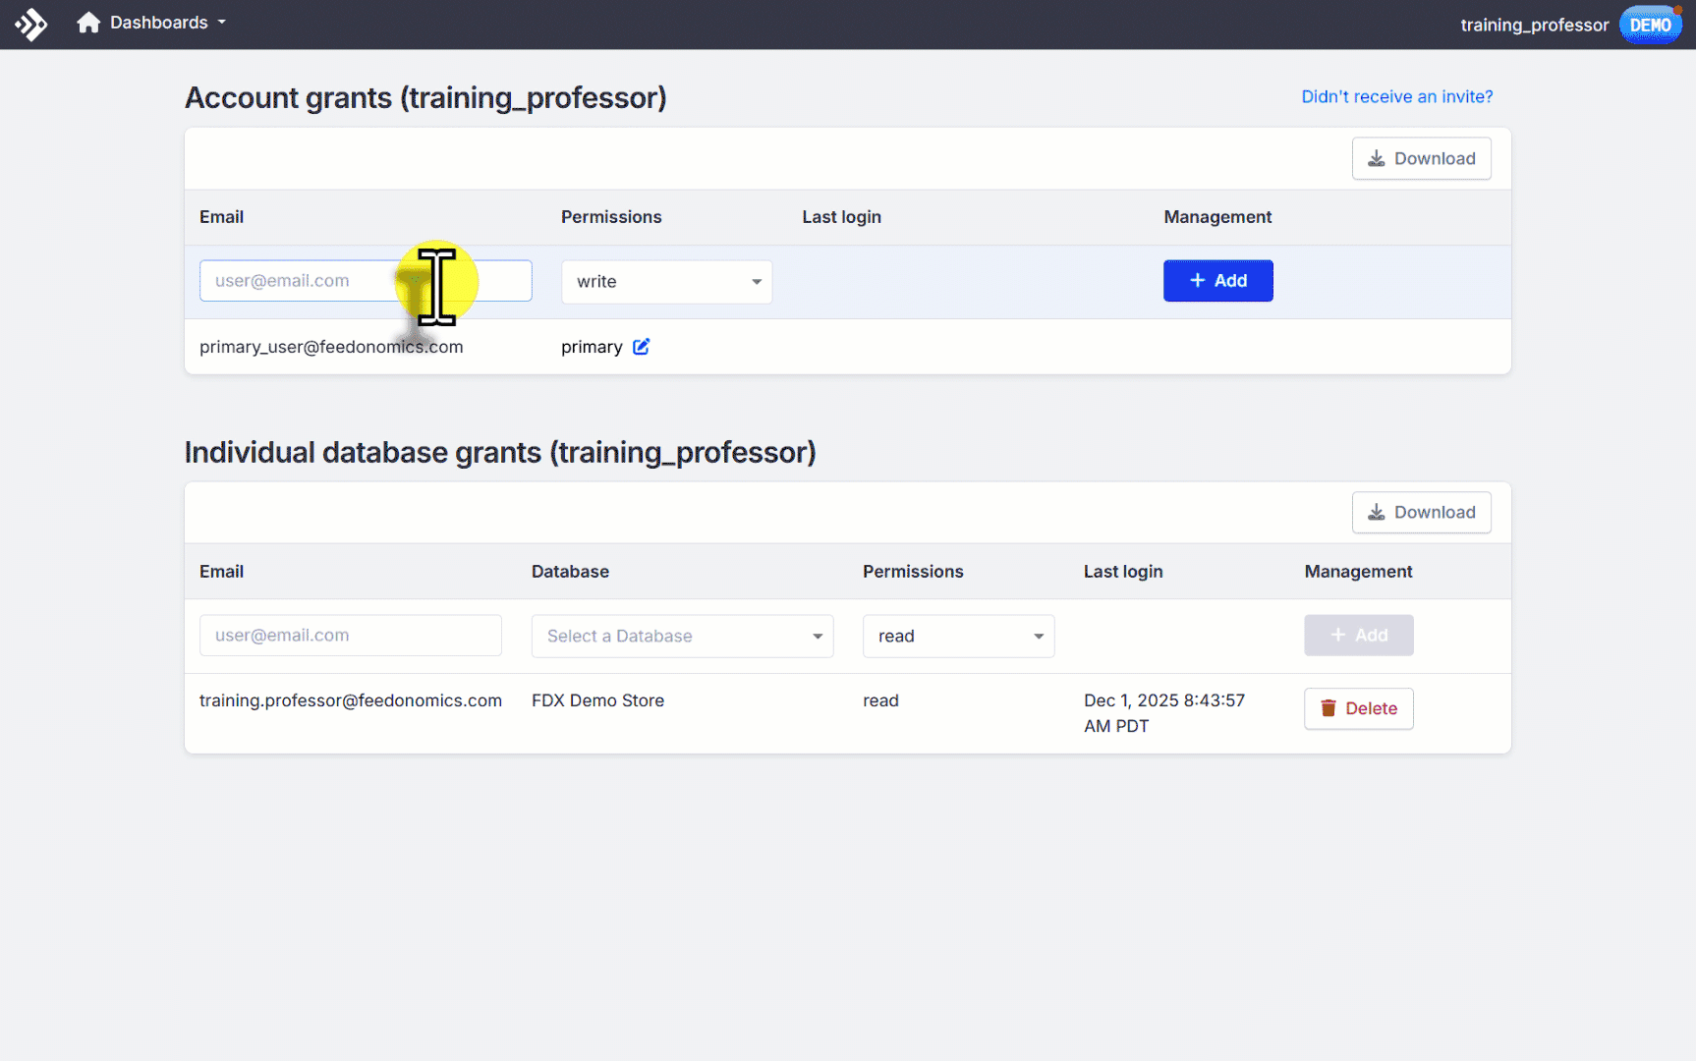Focus the database grants email field
This screenshot has width=1696, height=1061.
(351, 636)
